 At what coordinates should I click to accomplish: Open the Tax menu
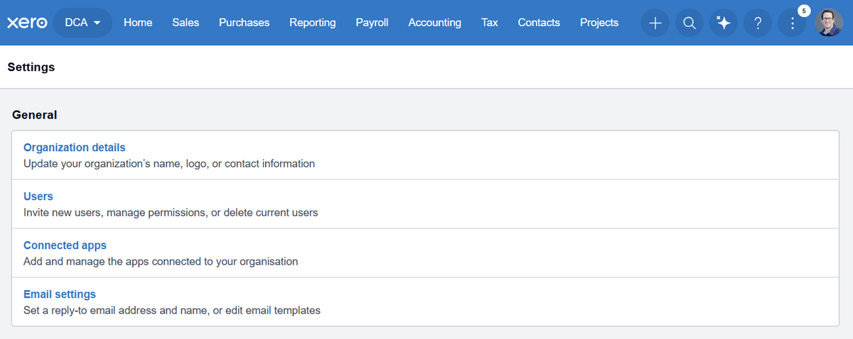click(489, 23)
